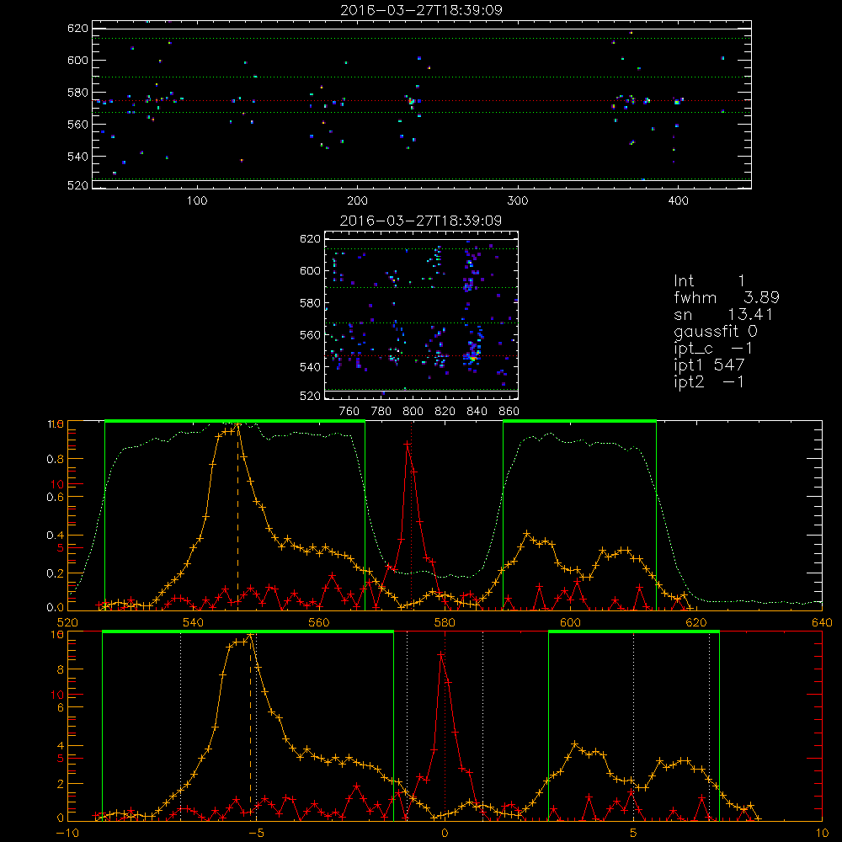Click x-axis label 780 on middle plot
Screen dimensions: 842x842
pyautogui.click(x=381, y=412)
